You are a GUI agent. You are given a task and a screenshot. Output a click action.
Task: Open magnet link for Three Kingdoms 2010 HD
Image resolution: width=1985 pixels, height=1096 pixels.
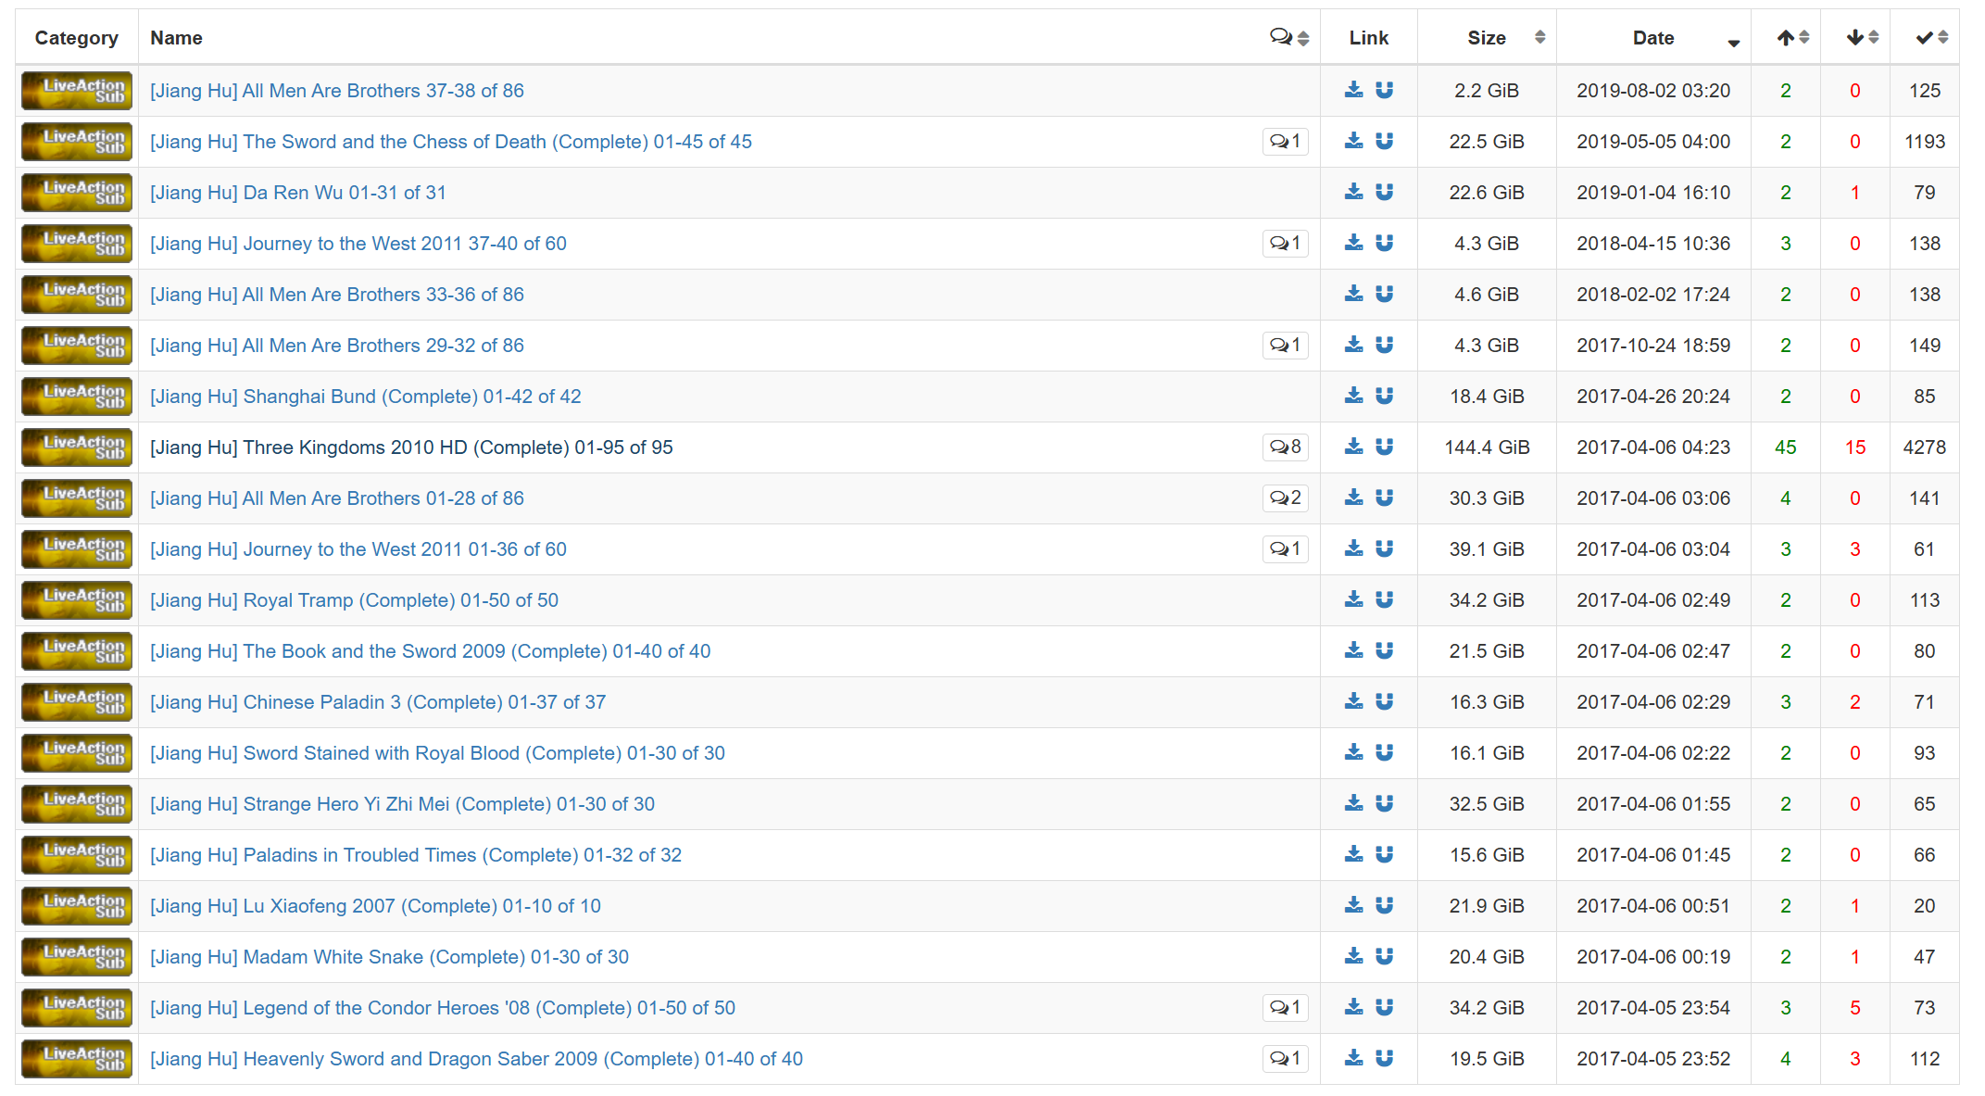[x=1384, y=447]
